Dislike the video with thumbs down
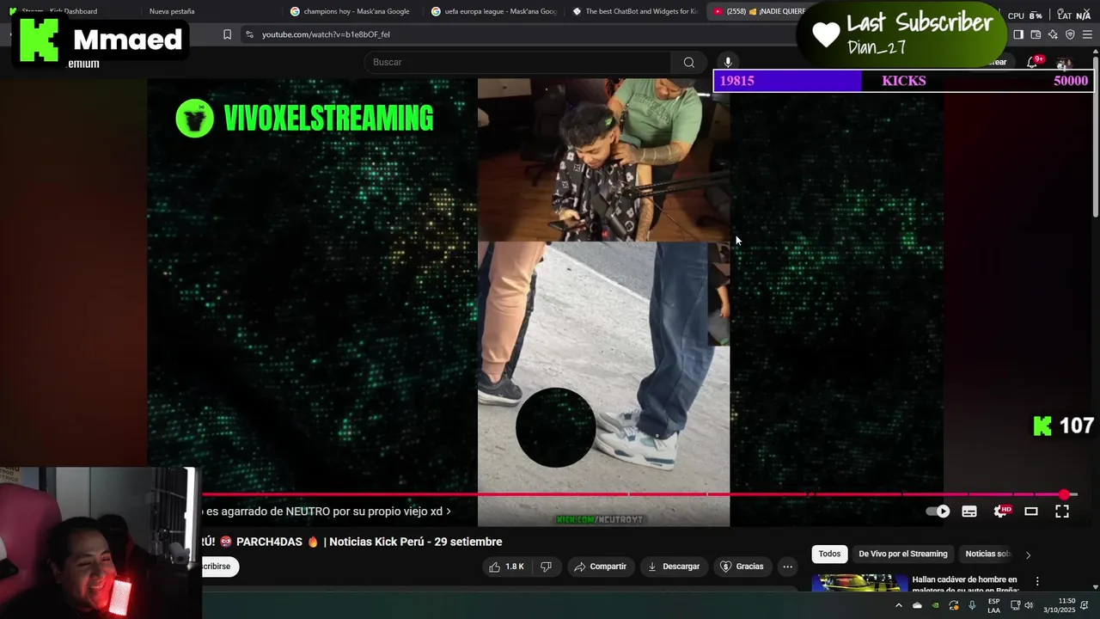The height and width of the screenshot is (619, 1100). 546,567
